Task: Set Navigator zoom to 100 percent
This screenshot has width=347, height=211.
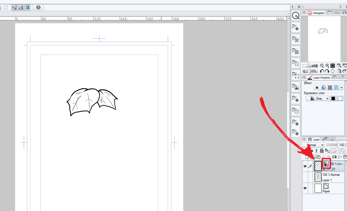Action: tap(333, 66)
